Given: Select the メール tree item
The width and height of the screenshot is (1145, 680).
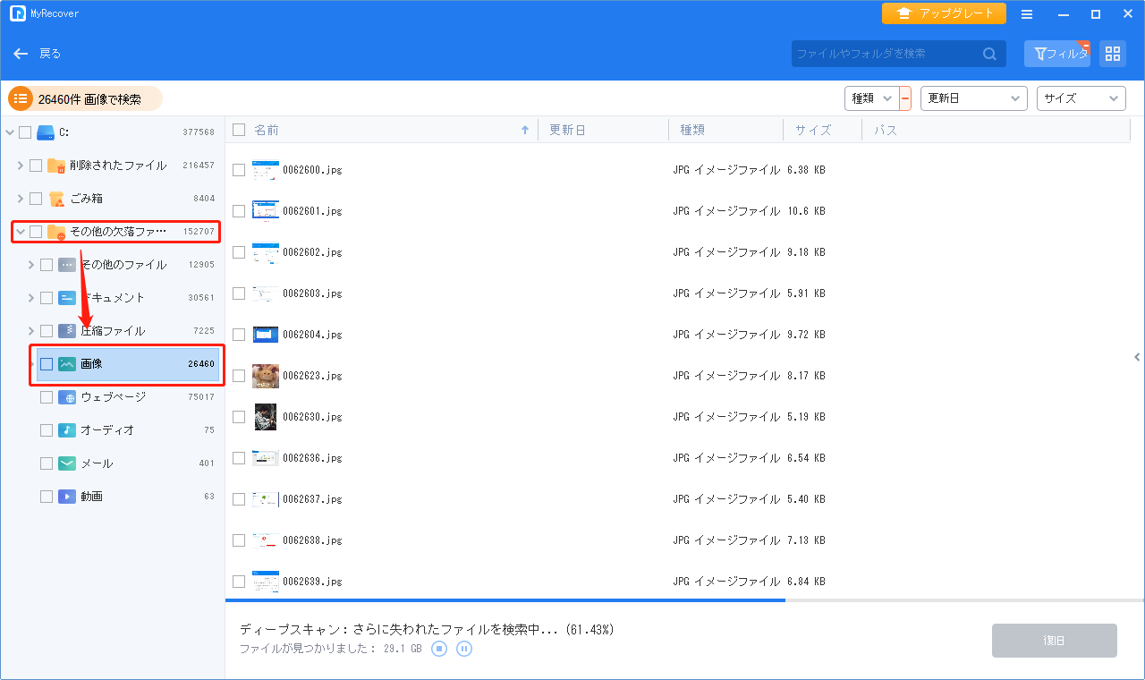Looking at the screenshot, I should [97, 463].
